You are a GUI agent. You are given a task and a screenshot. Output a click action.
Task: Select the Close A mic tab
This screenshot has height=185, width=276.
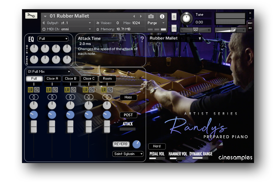point(52,79)
